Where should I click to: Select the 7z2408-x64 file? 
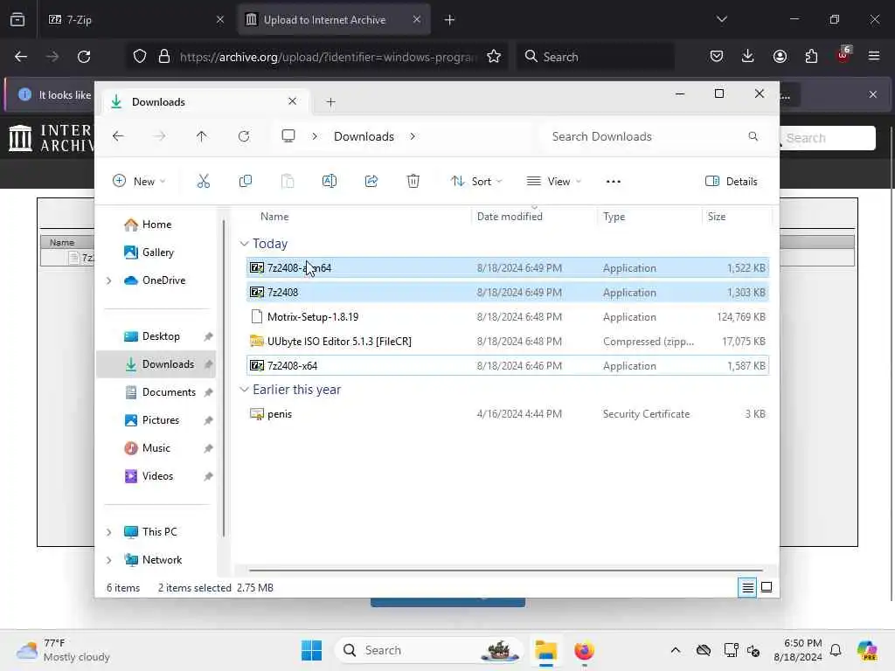point(508,366)
